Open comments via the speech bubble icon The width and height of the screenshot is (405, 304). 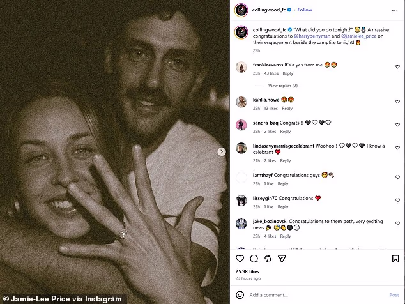254,259
